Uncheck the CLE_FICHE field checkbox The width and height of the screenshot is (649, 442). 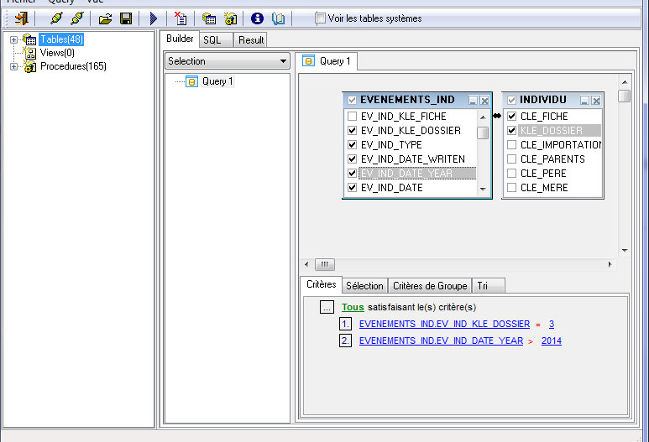(x=511, y=117)
